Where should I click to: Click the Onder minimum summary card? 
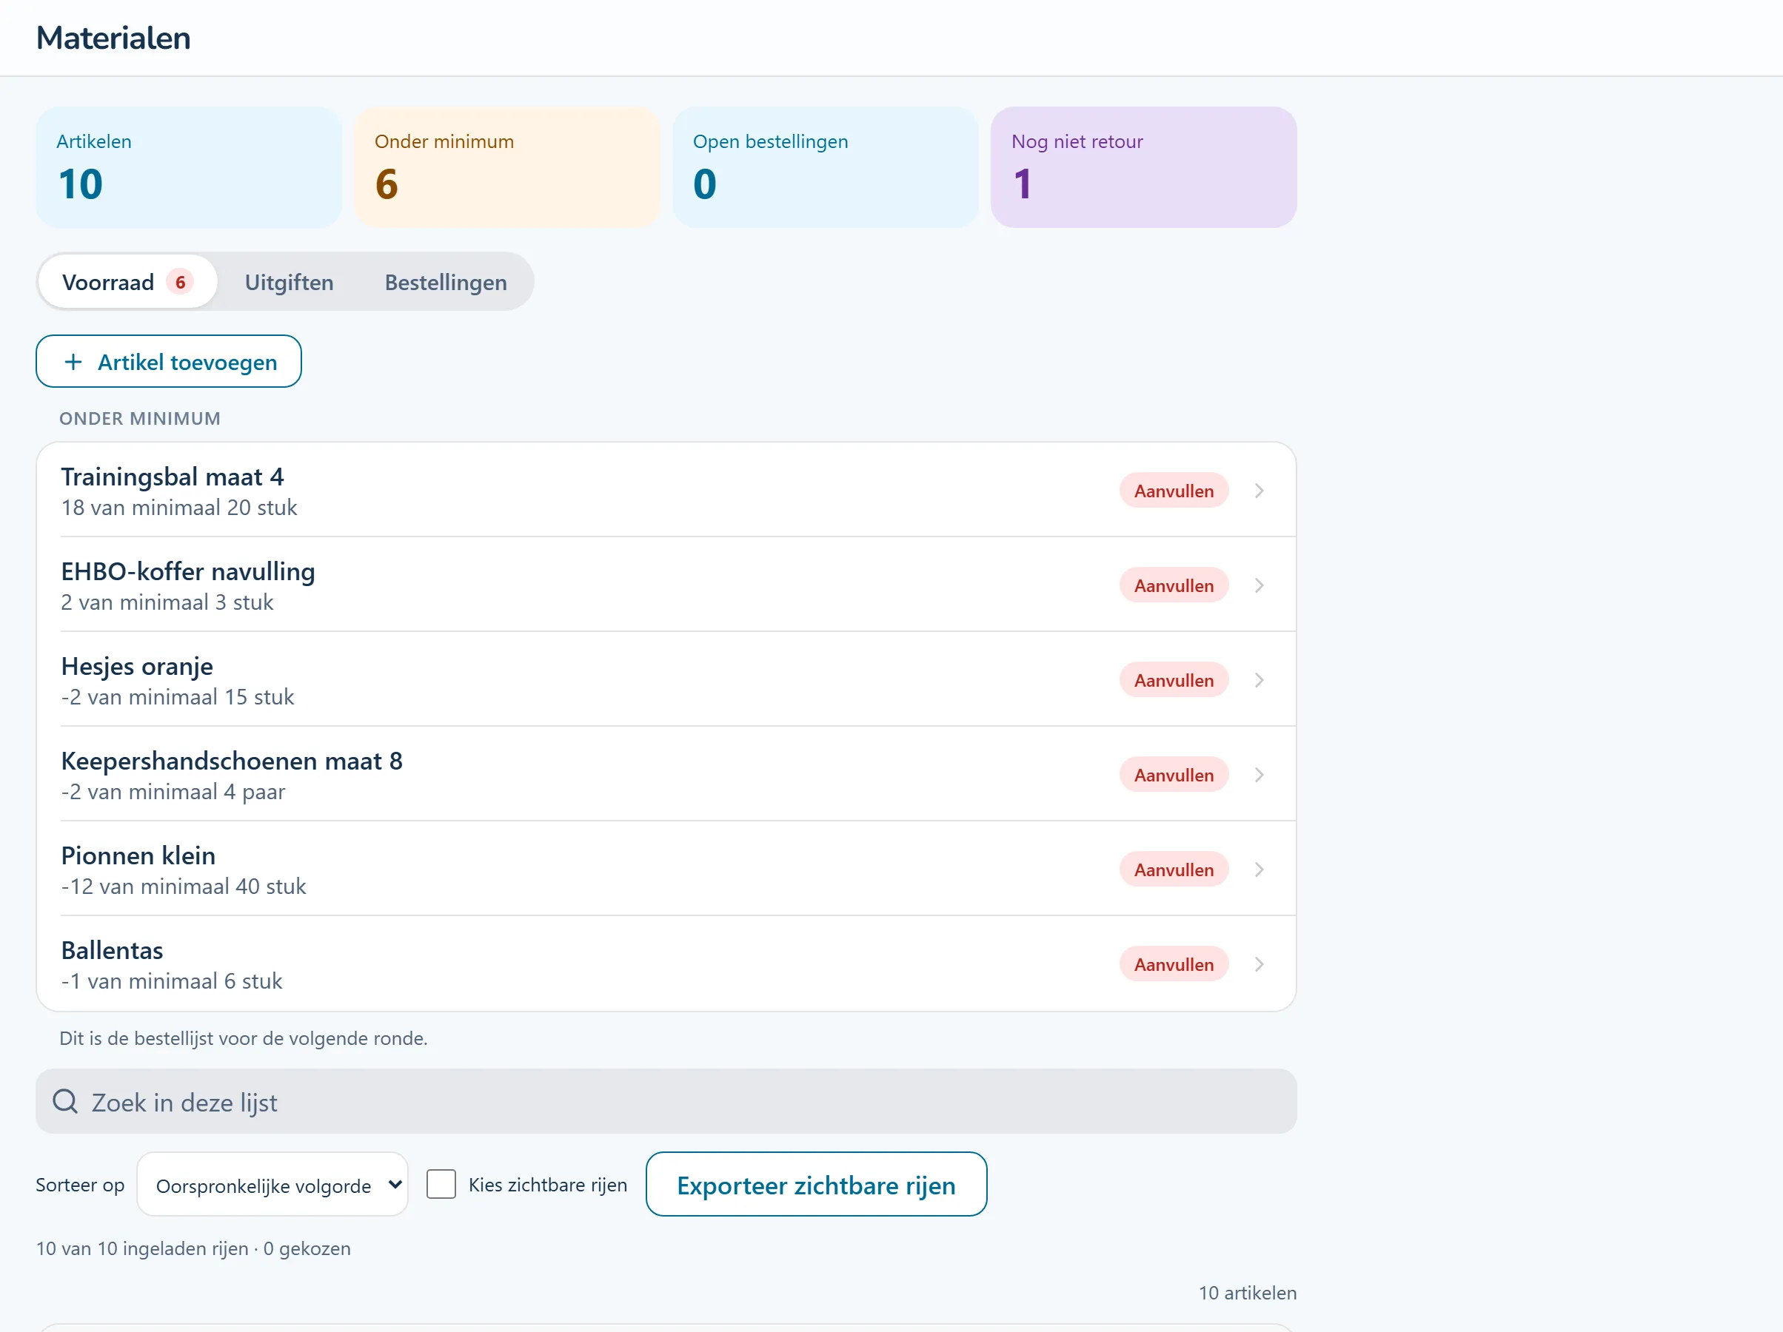[507, 166]
